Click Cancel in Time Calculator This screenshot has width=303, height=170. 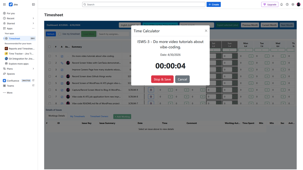click(182, 79)
